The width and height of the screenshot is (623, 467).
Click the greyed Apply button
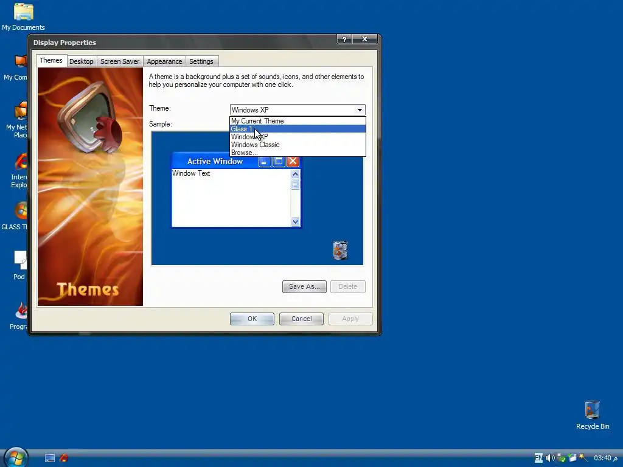click(350, 319)
